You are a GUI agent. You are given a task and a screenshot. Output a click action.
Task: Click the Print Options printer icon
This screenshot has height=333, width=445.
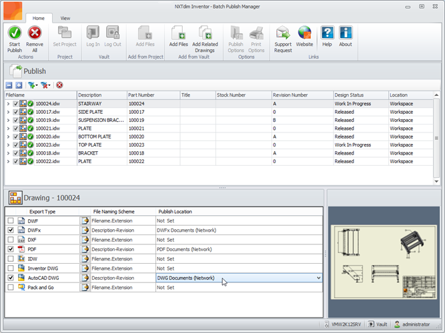pyautogui.click(x=256, y=33)
